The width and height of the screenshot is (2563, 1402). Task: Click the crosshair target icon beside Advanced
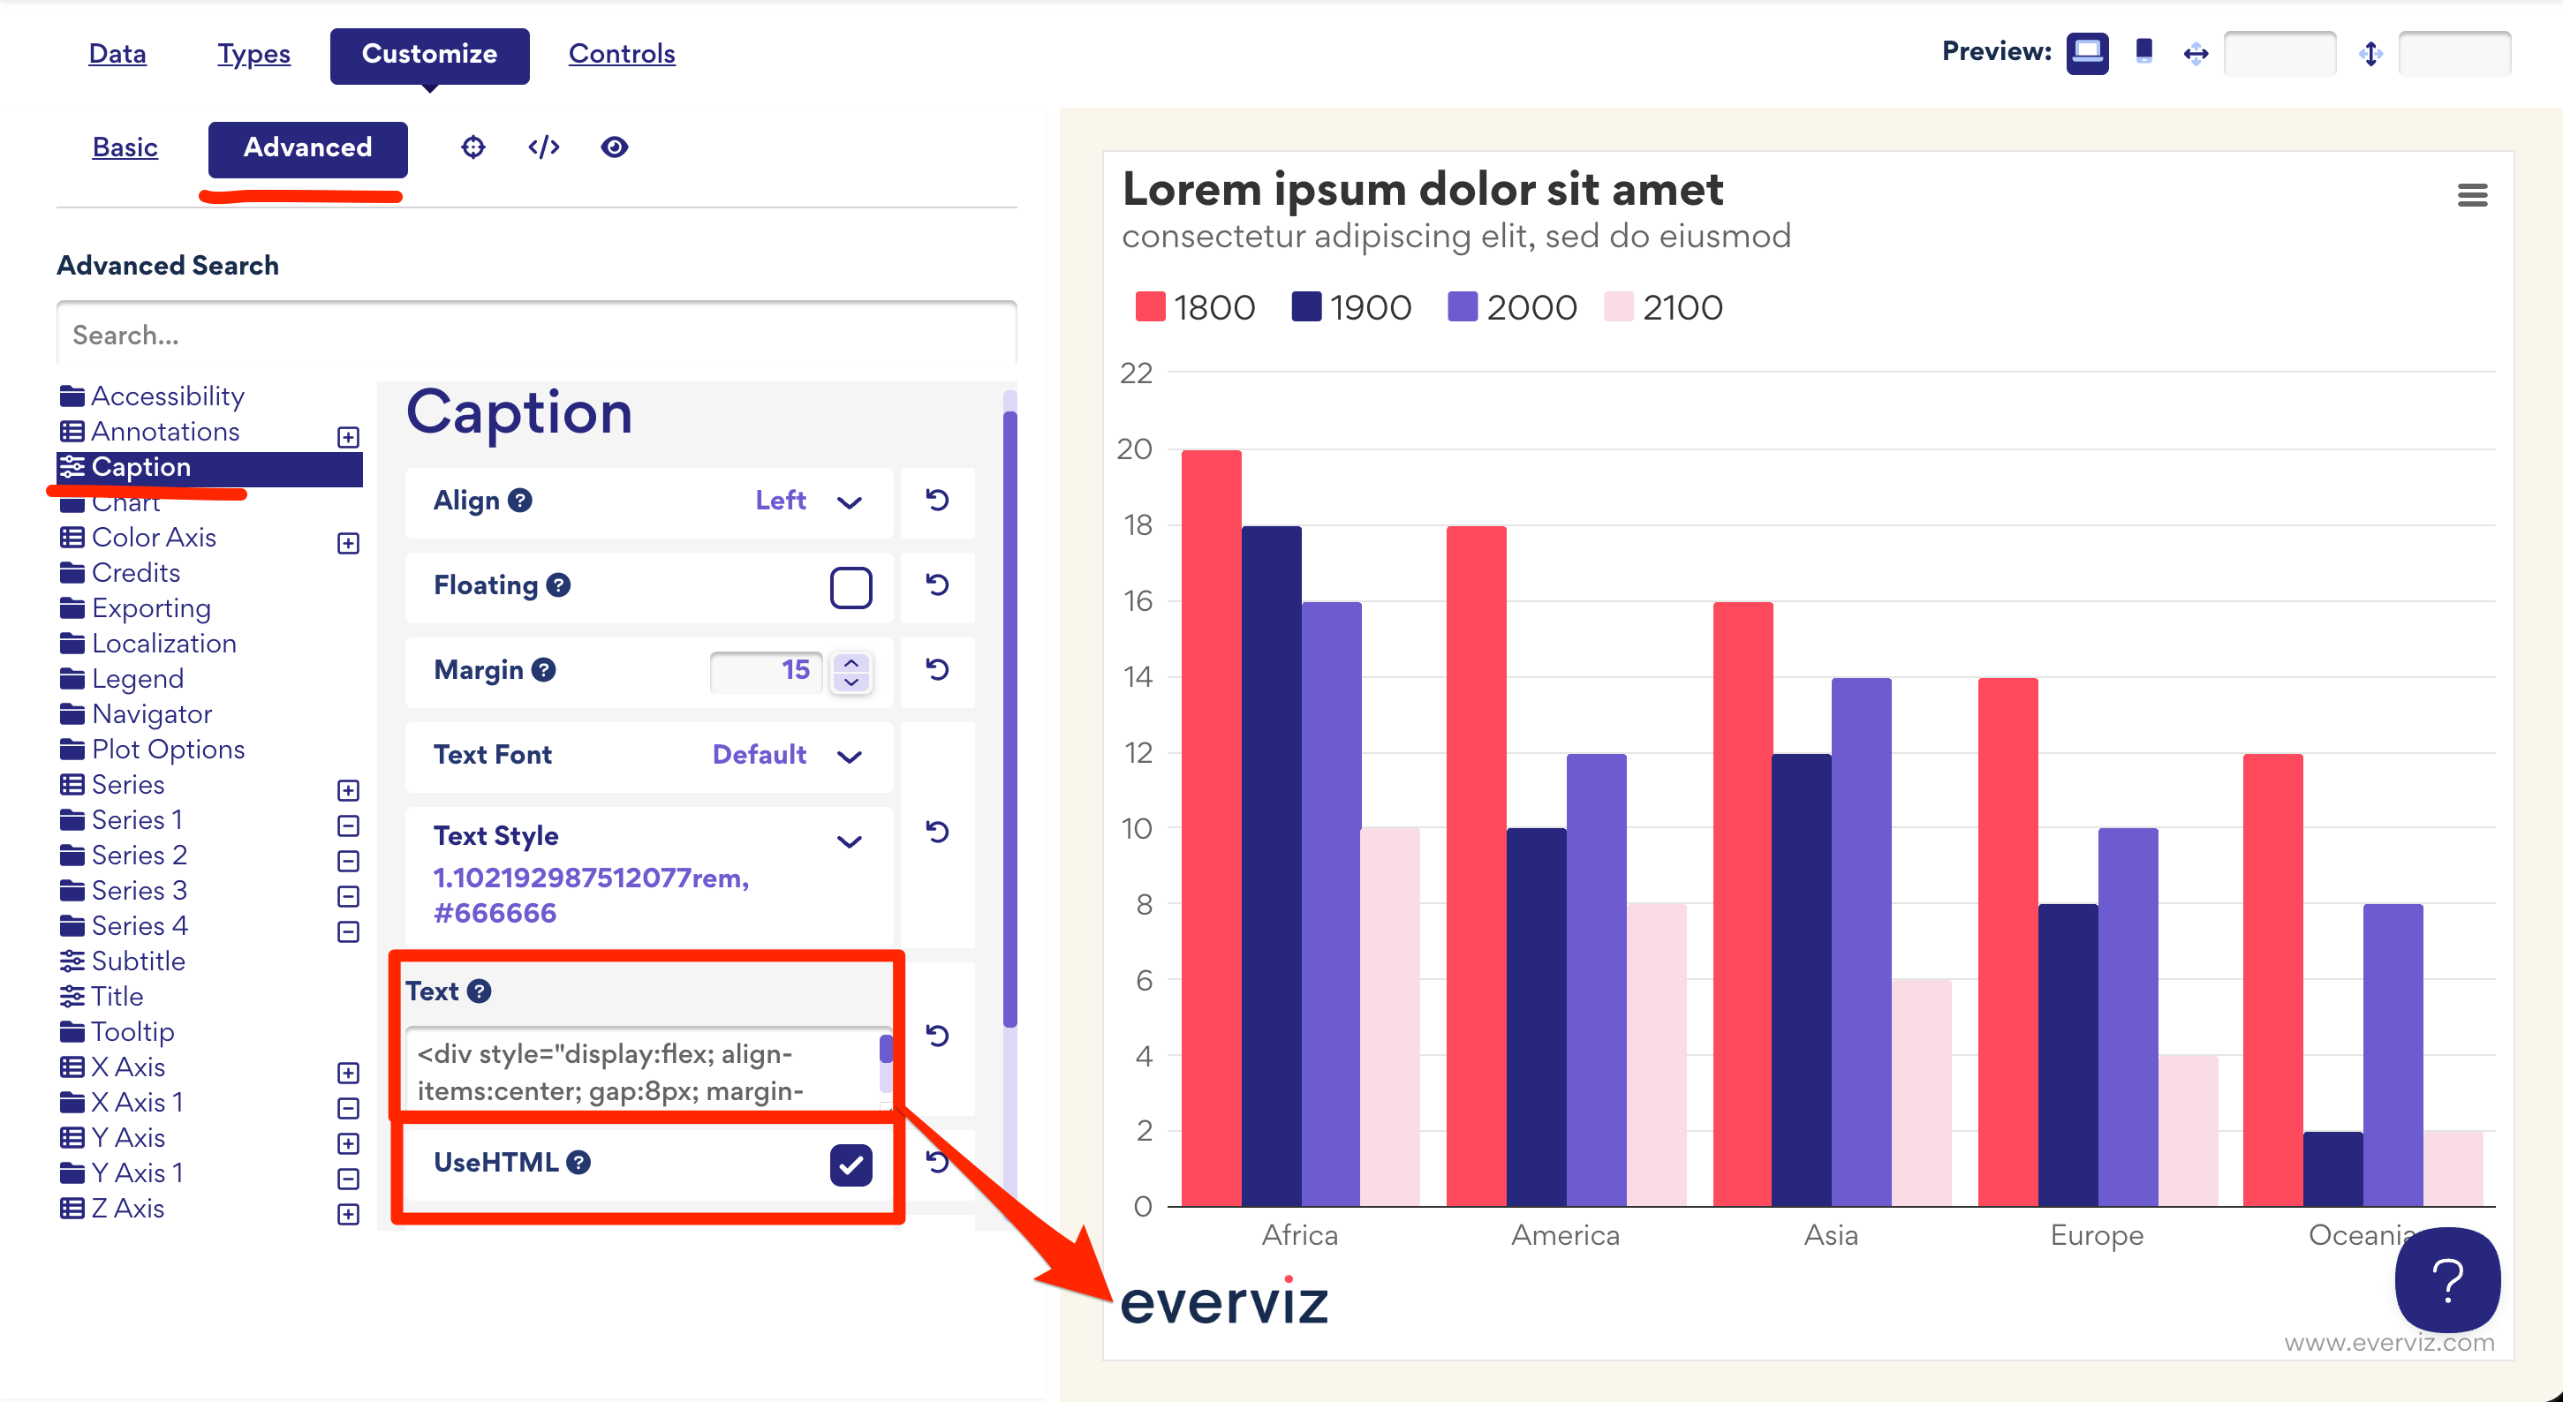coord(473,147)
